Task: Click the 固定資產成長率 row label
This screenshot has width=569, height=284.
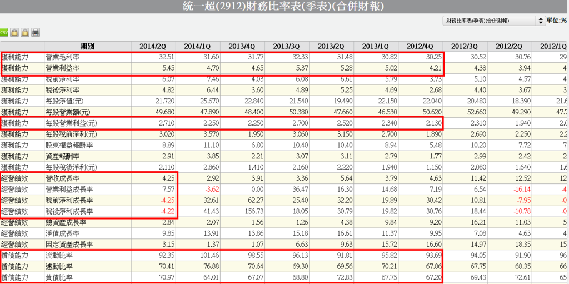Action: coord(69,243)
